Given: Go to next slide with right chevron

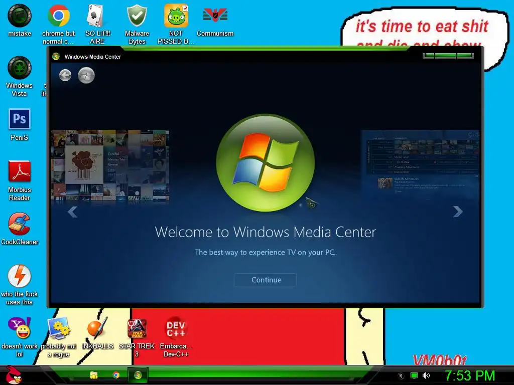Looking at the screenshot, I should click(x=458, y=212).
